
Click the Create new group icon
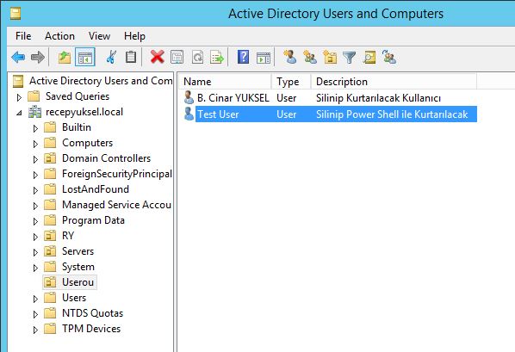[x=310, y=57]
